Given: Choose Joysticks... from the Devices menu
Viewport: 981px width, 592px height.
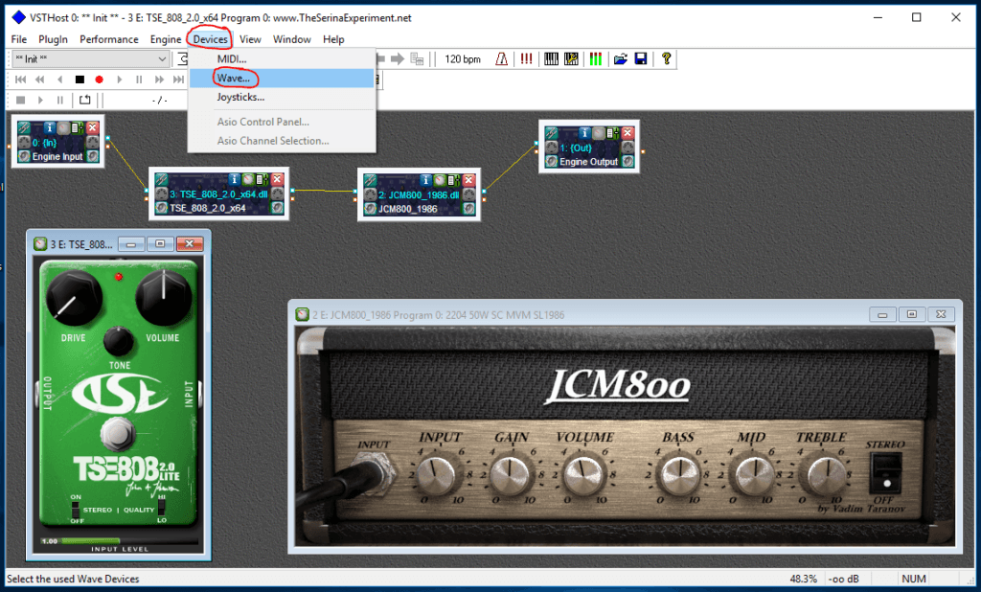Looking at the screenshot, I should point(282,97).
